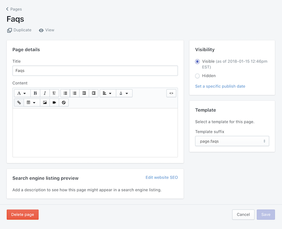
Task: Go back to Pages
Action: coord(14,9)
